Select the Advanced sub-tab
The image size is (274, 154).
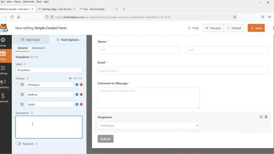coord(38,48)
